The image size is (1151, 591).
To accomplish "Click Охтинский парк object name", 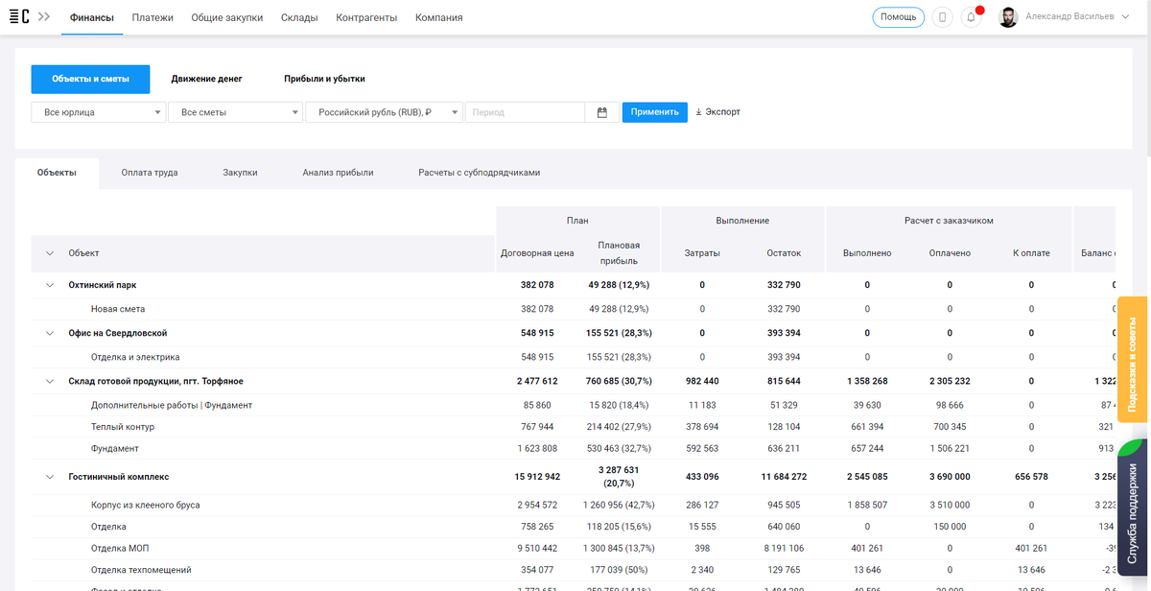I will 103,285.
